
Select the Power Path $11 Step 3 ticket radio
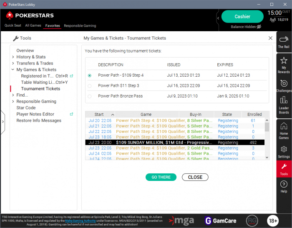[90, 86]
